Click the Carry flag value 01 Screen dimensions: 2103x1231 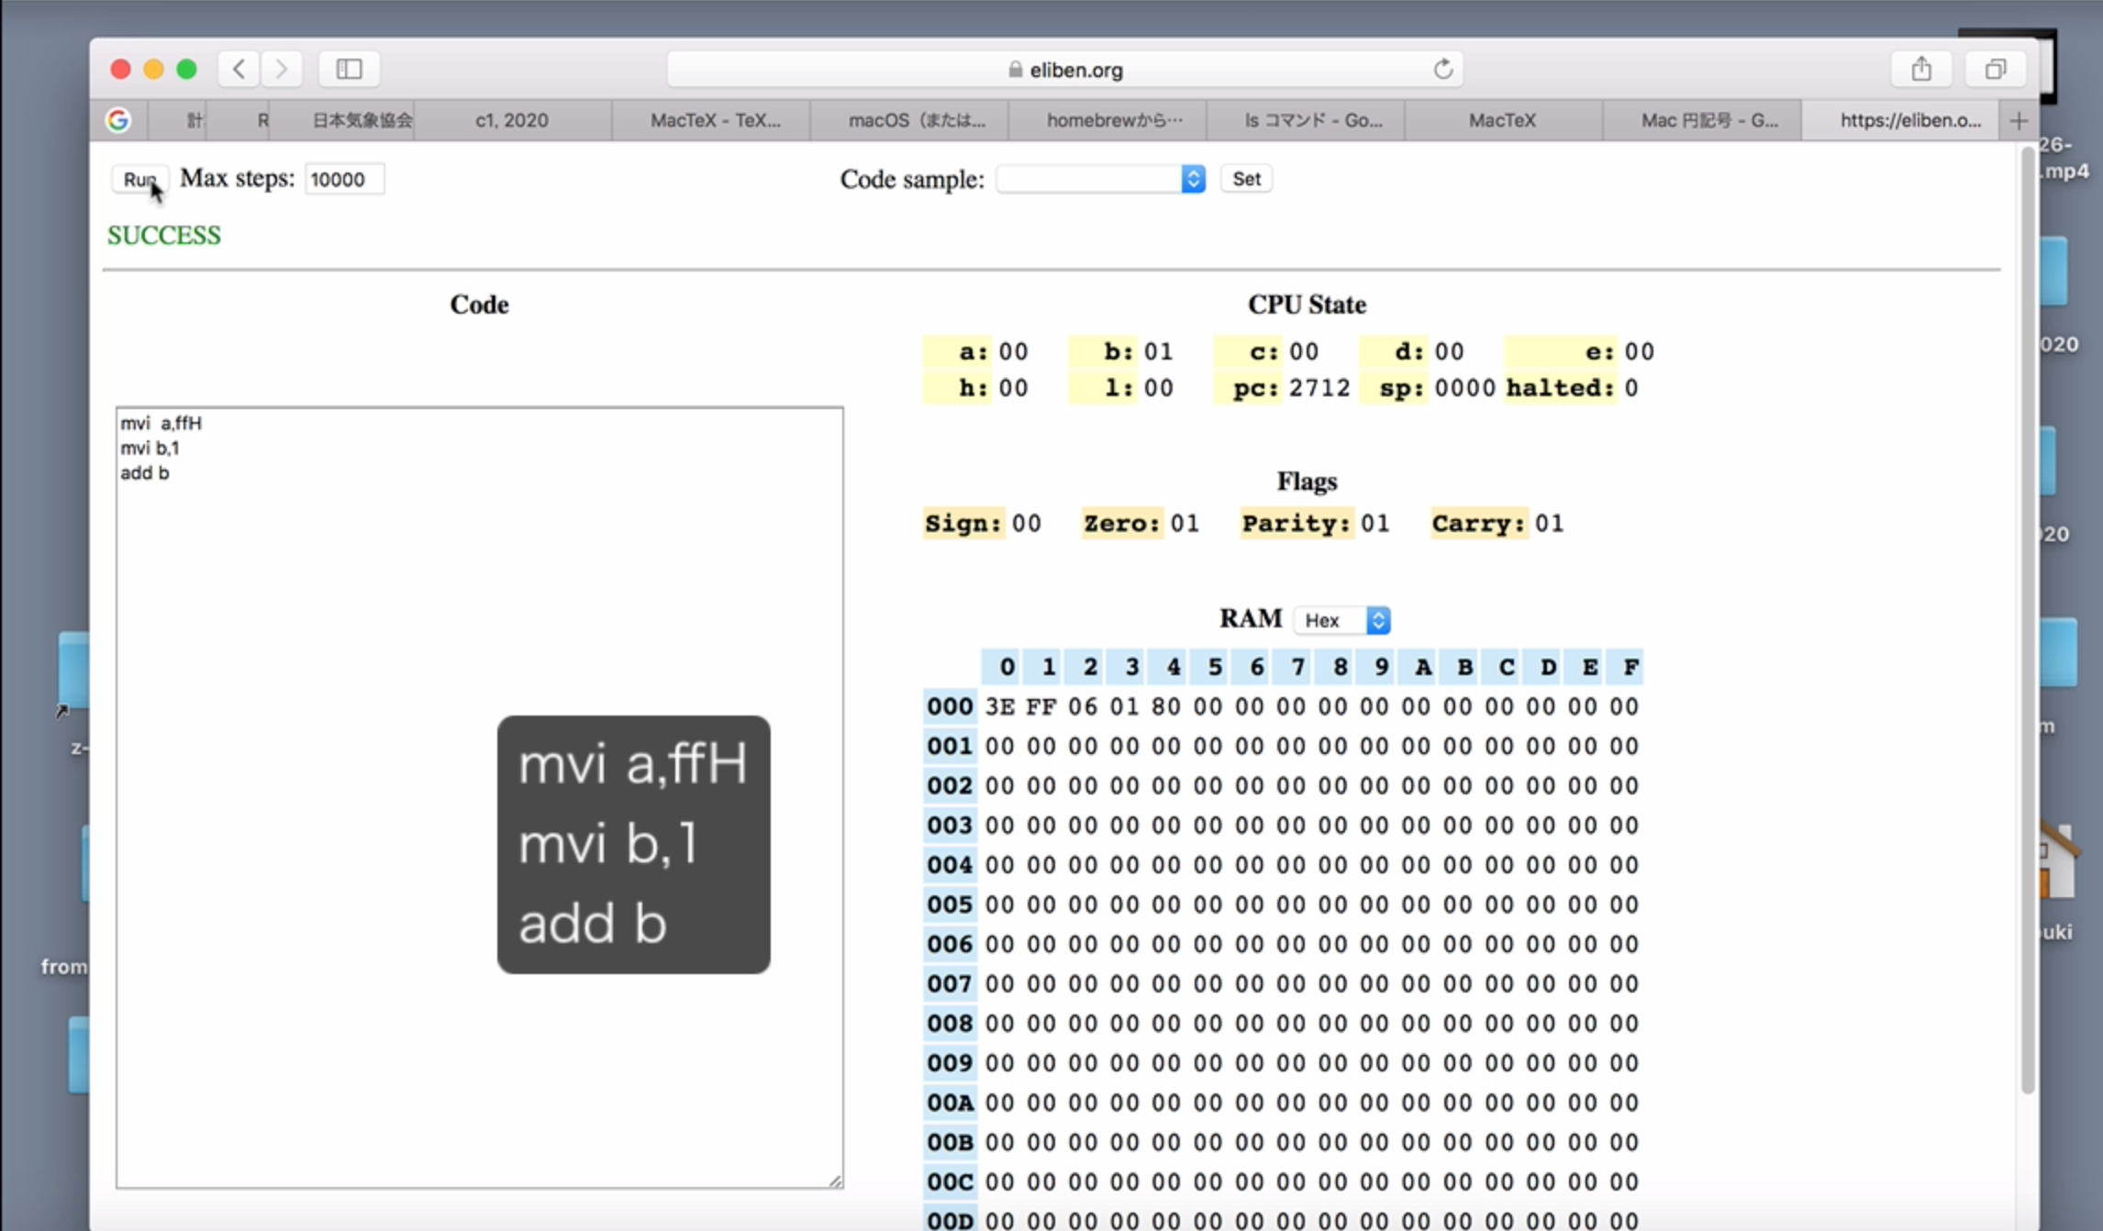(x=1549, y=523)
